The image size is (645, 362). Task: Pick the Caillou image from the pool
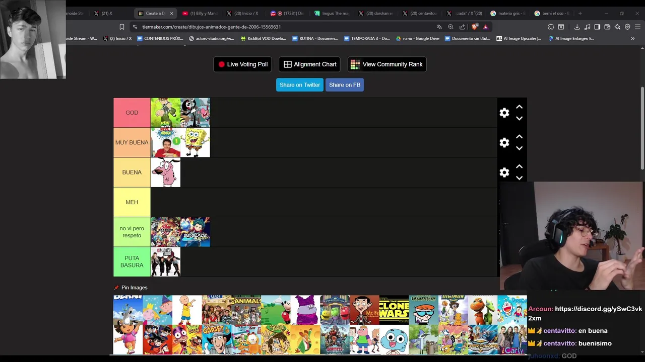click(x=187, y=310)
